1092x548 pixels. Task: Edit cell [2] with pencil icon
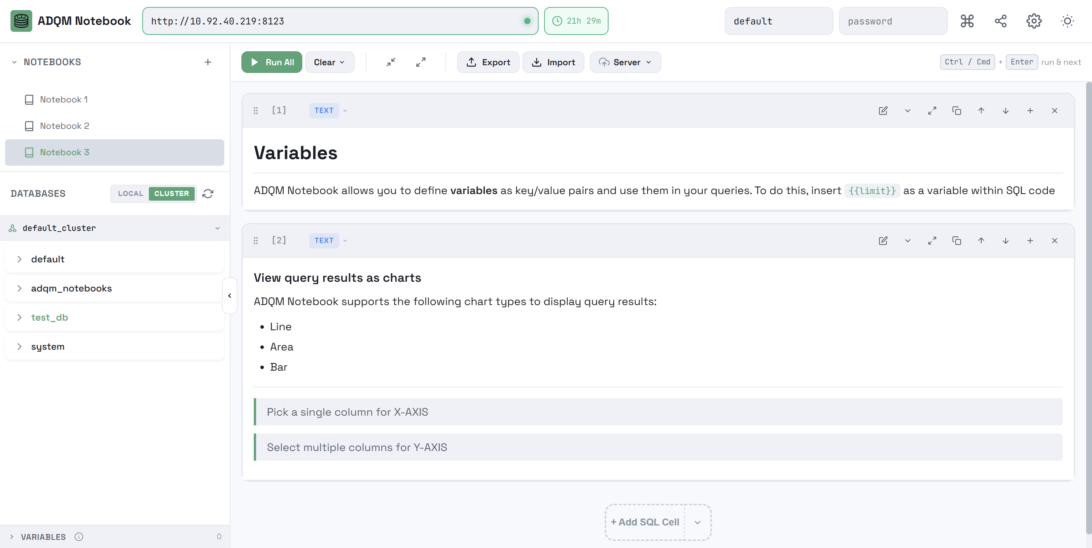click(883, 241)
